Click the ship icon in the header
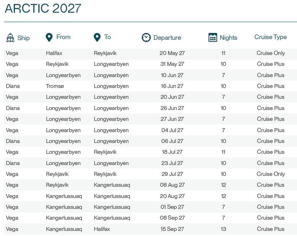297x236 pixels. point(10,37)
